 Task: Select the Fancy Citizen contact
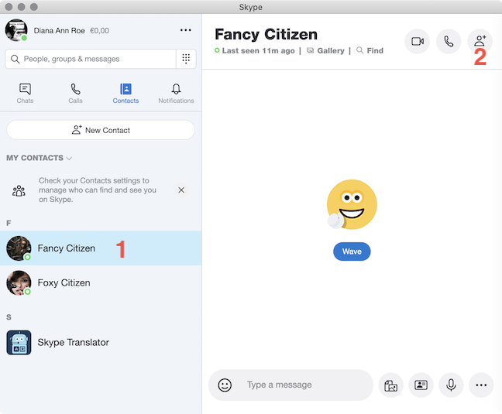coord(101,248)
